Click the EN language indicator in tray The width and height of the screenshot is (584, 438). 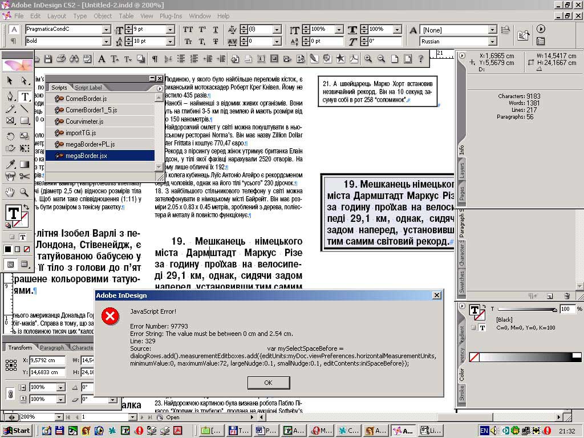tap(484, 431)
